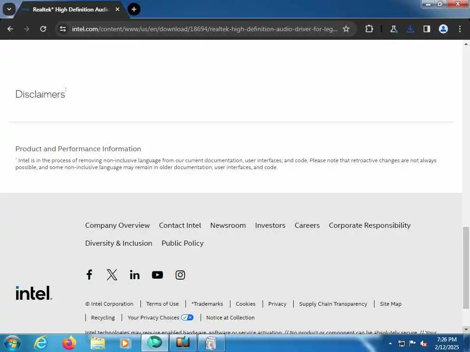Viewport: 470px width, 352px height.
Task: Open the Newsroom link
Action: tap(228, 225)
